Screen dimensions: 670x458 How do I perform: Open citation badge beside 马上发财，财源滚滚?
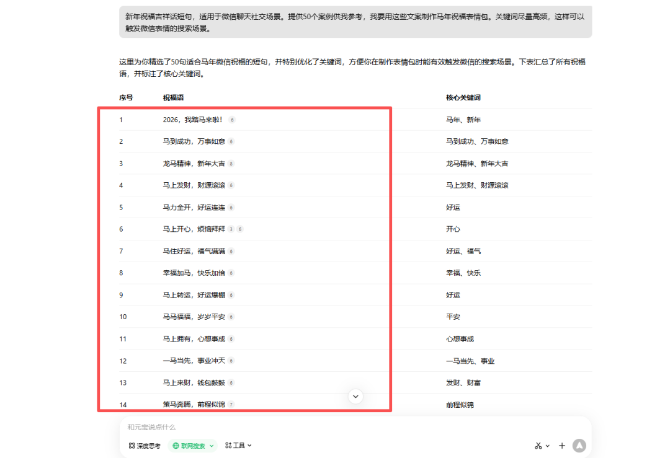tap(231, 186)
